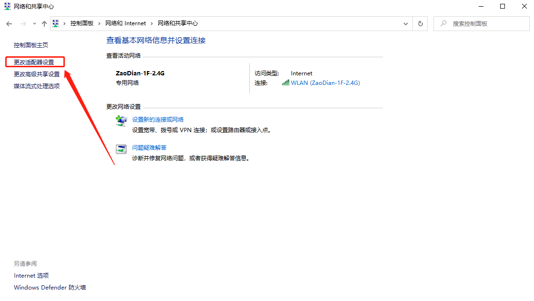Open address bar history dropdown
This screenshot has height=301, width=534.
[406, 23]
